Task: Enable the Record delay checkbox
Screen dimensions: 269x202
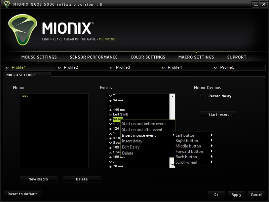Action: (x=203, y=96)
